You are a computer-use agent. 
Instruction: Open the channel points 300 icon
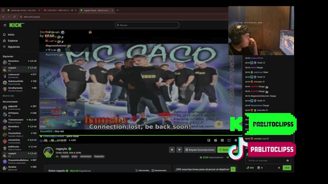[250, 168]
